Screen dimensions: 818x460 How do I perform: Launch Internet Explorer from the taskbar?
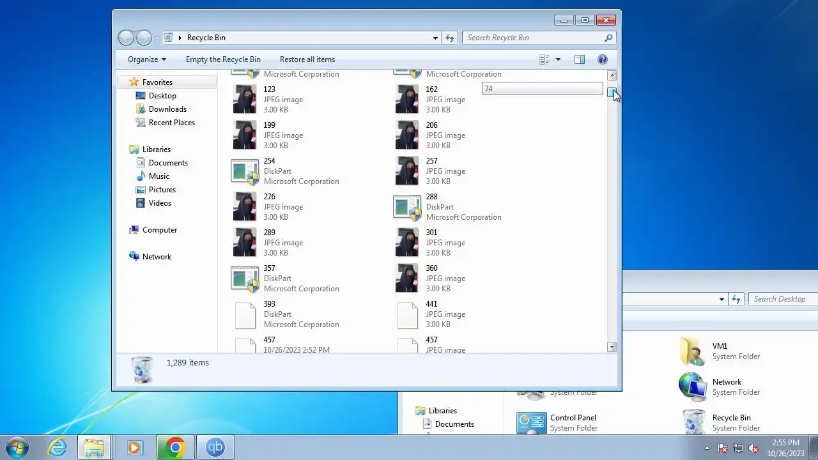tap(58, 447)
